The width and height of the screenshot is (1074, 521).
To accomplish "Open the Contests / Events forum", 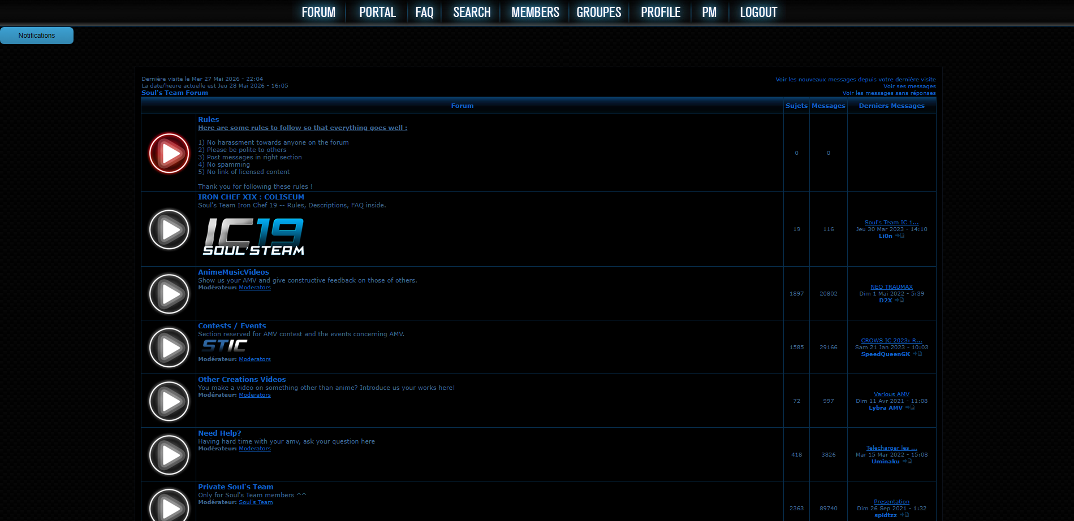I will 232,325.
